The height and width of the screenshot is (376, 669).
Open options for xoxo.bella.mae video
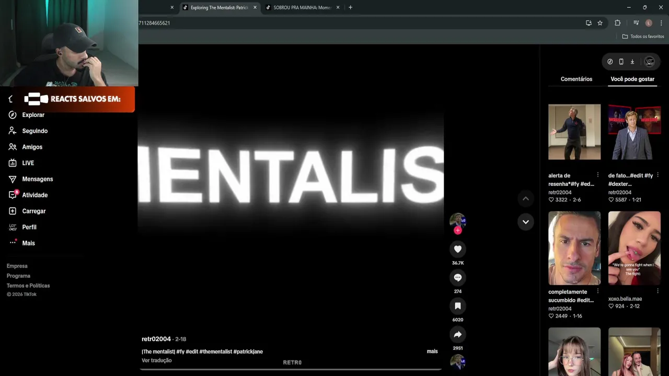(658, 291)
